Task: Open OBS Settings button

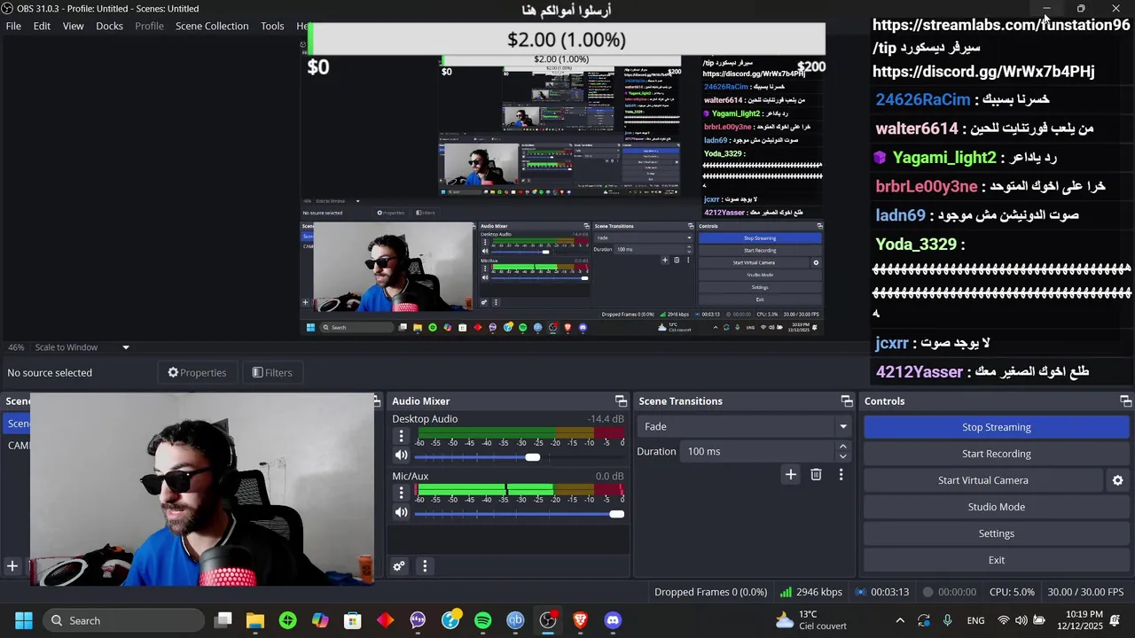Action: 996,533
